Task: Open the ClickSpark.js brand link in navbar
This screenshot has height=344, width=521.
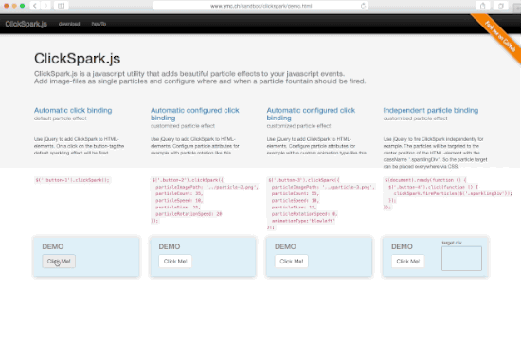Action: [26, 24]
